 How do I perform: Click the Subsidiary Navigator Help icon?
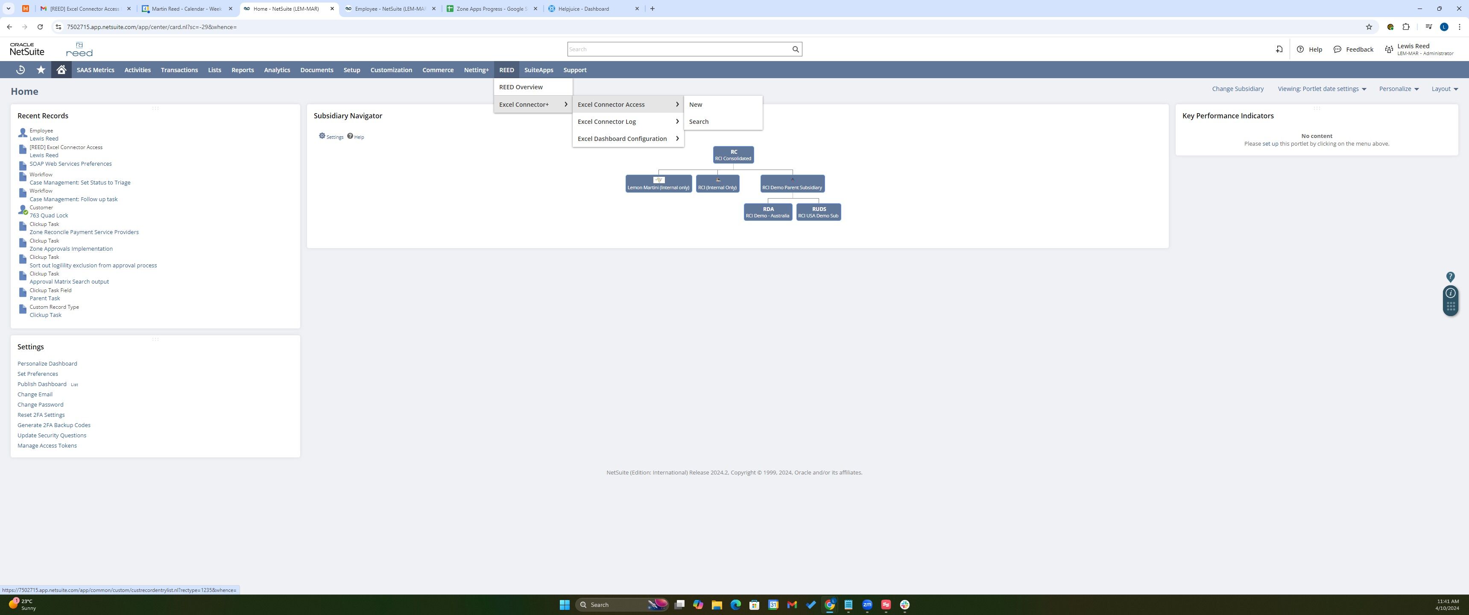tap(350, 136)
